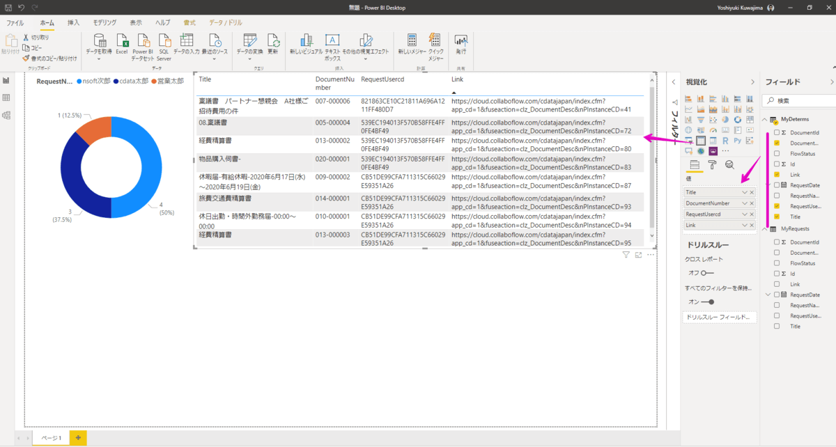Click 切り取り (Cut) button
Image resolution: width=836 pixels, height=447 pixels.
point(36,38)
